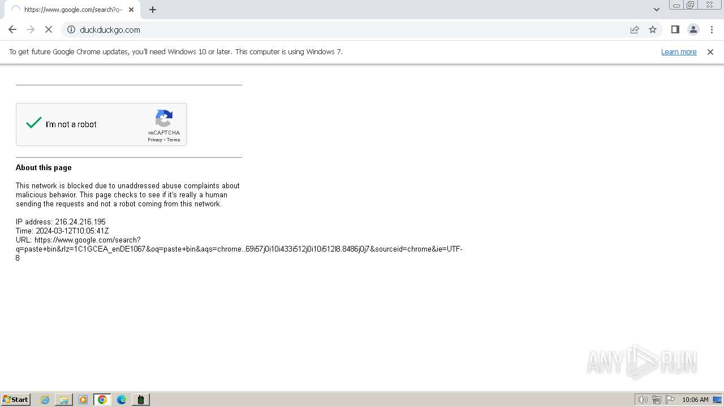The image size is (724, 407).
Task: Click the IP address 216.24.216.195 text
Action: (x=61, y=222)
